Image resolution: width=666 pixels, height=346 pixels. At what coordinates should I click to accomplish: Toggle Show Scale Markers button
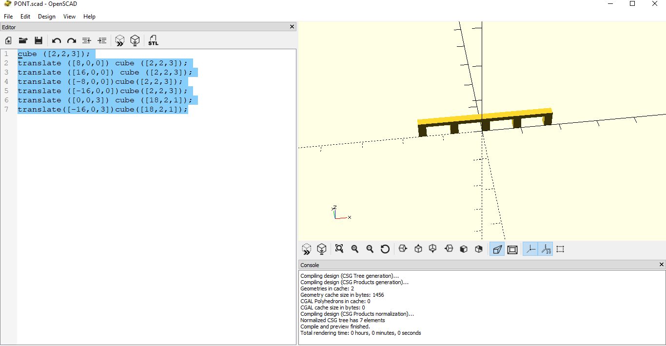tap(546, 250)
